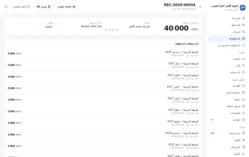Click the absences count badge '6'

pos(212,120)
